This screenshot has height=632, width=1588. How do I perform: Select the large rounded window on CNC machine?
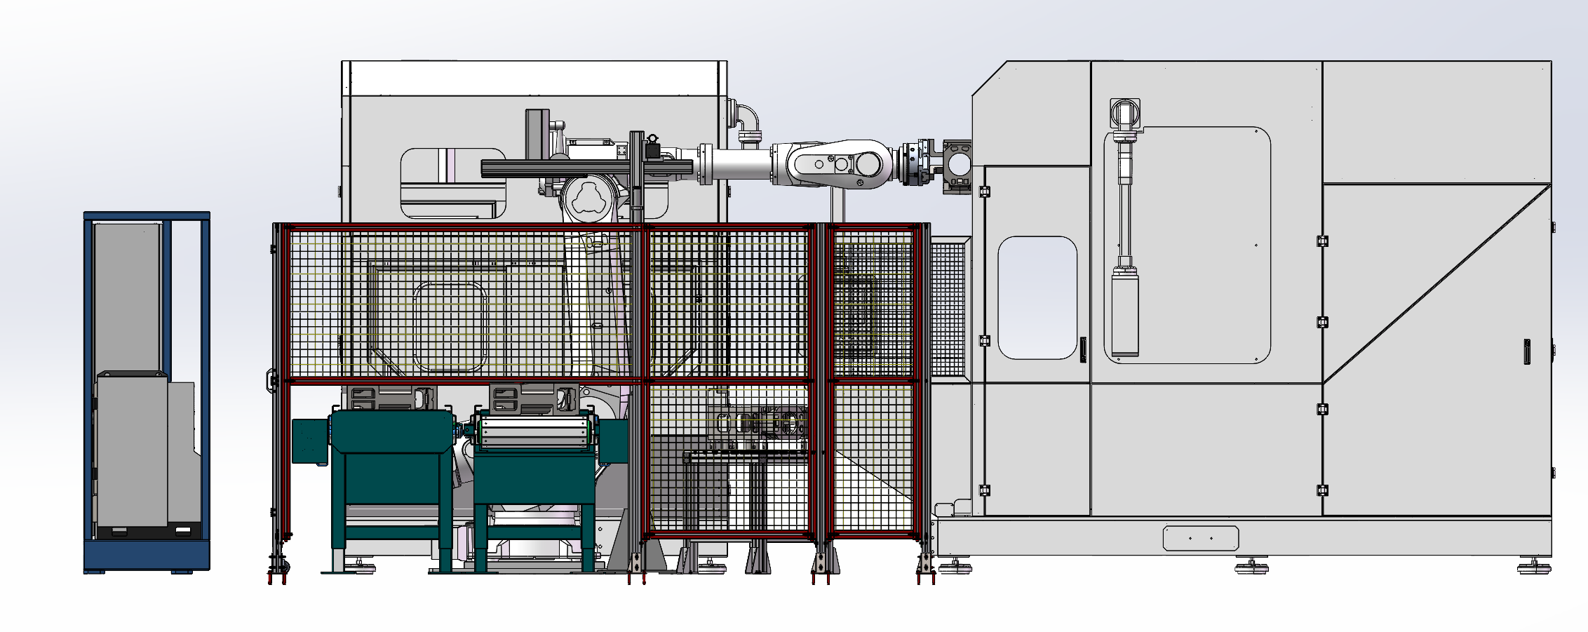(1187, 245)
